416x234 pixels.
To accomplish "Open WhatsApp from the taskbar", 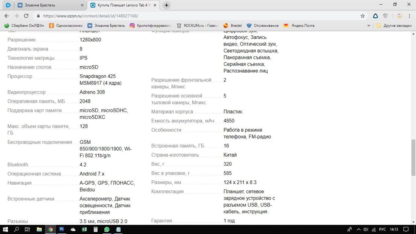I will tap(107, 229).
